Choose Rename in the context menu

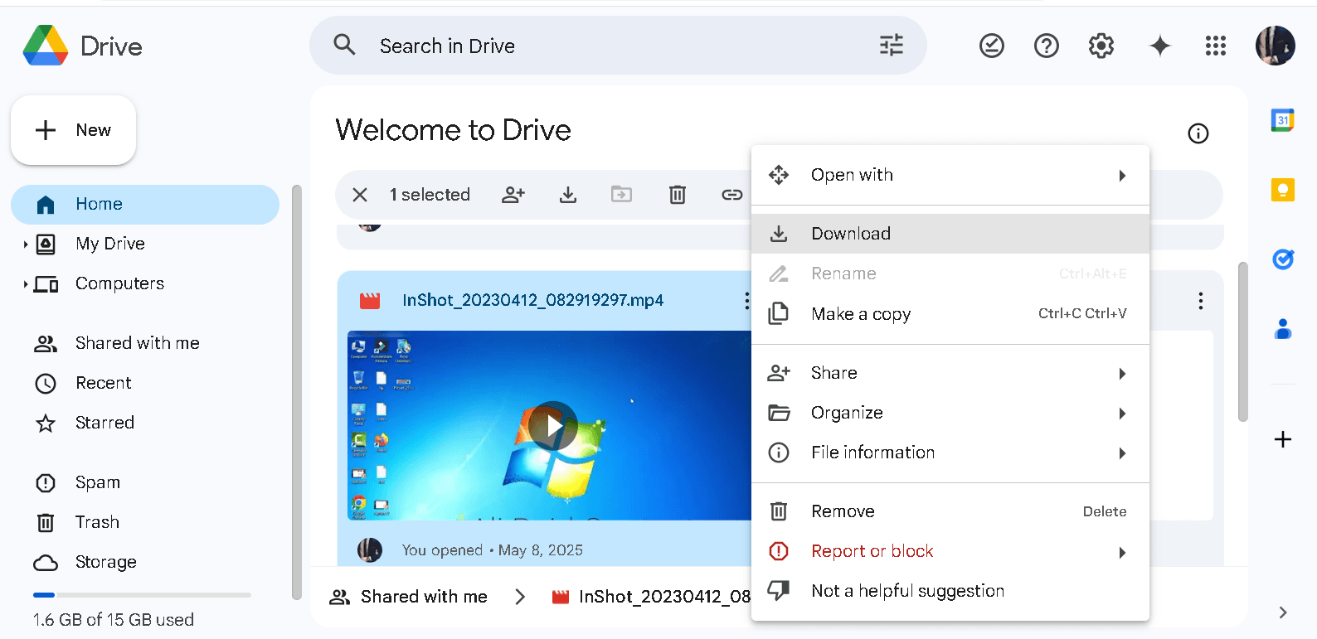950,274
